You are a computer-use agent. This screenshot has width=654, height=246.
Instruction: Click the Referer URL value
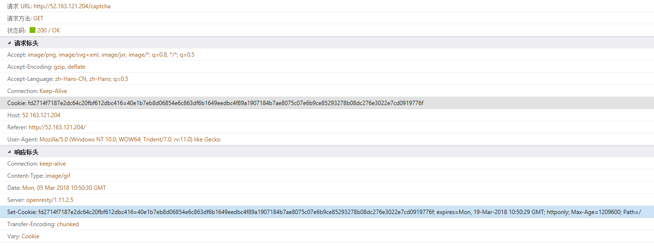[x=57, y=127]
